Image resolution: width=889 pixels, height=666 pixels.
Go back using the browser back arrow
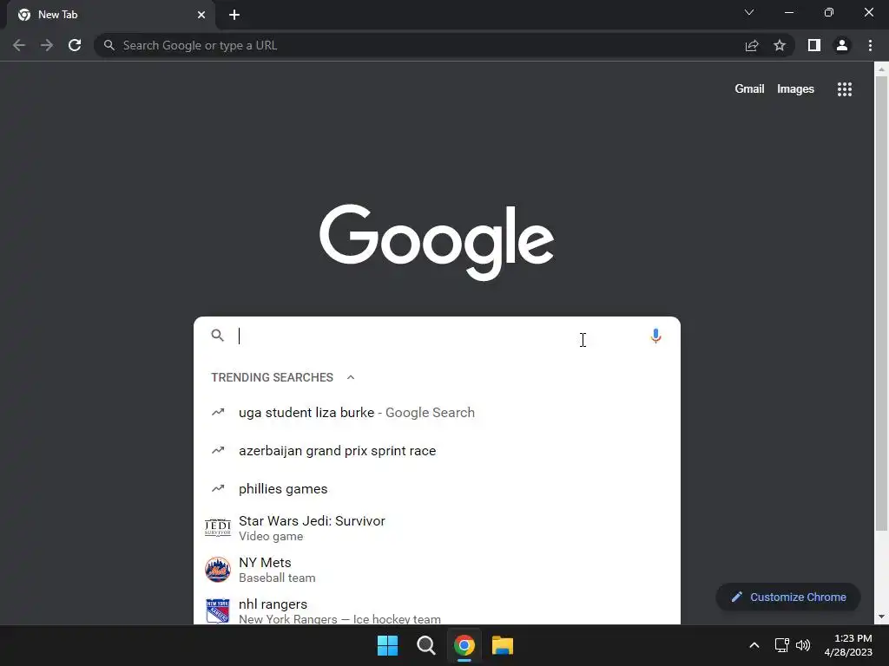click(19, 45)
